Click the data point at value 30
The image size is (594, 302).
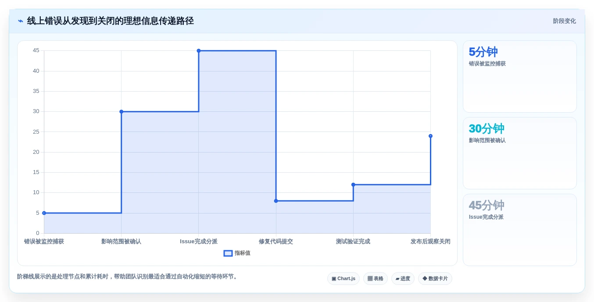pos(122,112)
